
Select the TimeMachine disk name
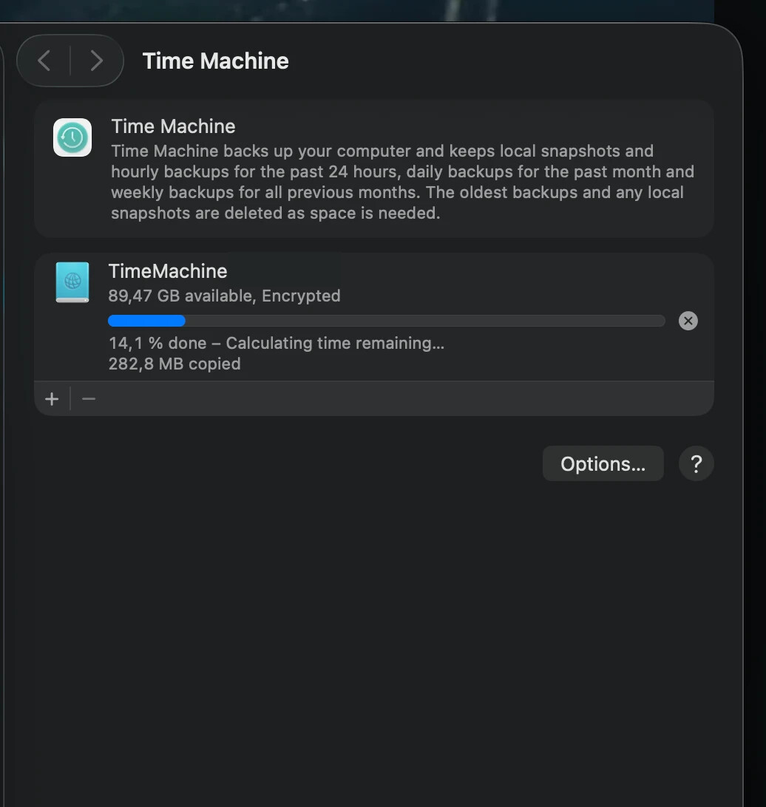click(168, 271)
